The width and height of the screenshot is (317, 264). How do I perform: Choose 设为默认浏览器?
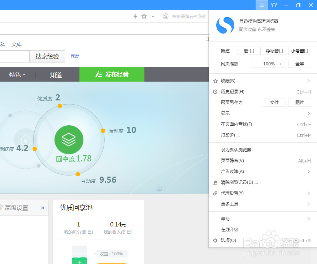[262, 150]
